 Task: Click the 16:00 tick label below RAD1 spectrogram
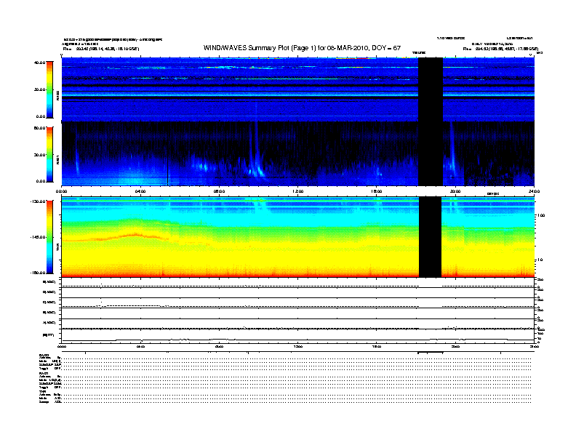pyautogui.click(x=377, y=191)
